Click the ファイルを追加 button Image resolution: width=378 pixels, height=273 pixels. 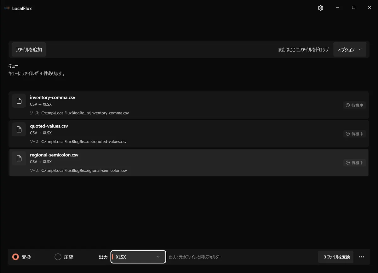[29, 50]
